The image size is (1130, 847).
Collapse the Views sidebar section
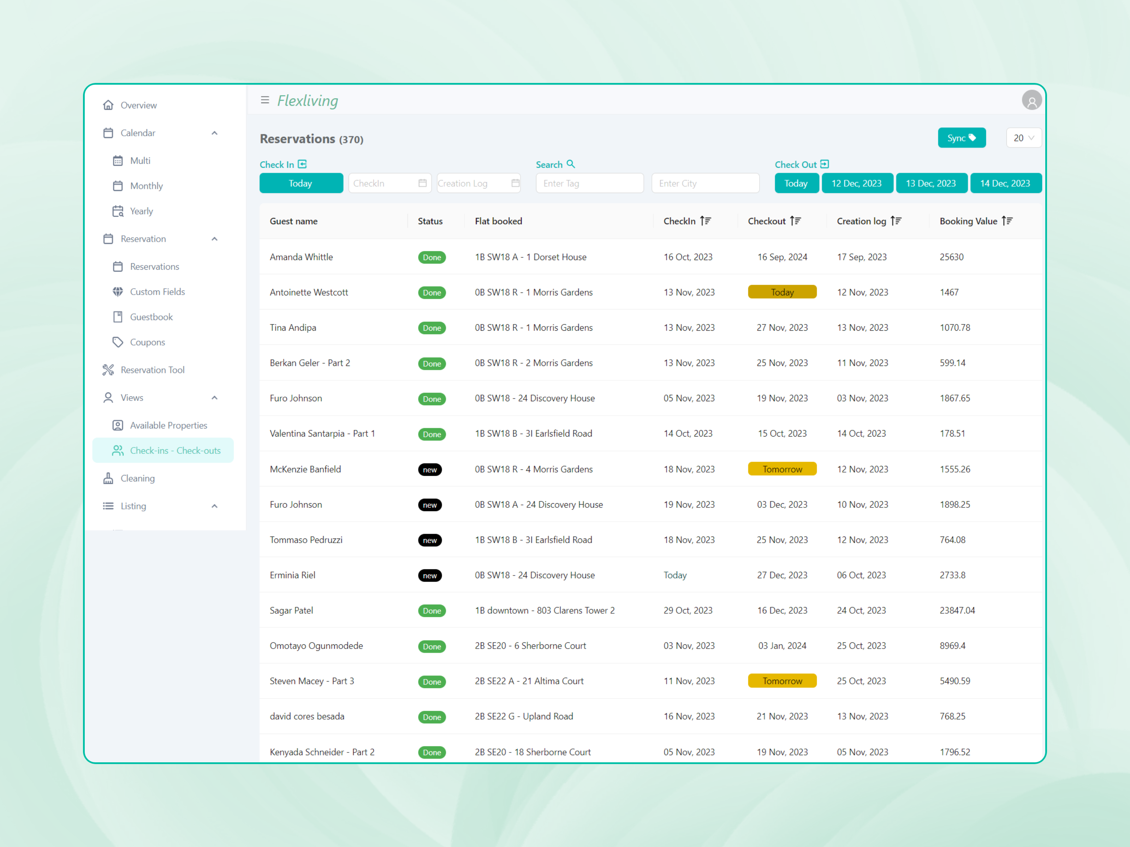[215, 398]
